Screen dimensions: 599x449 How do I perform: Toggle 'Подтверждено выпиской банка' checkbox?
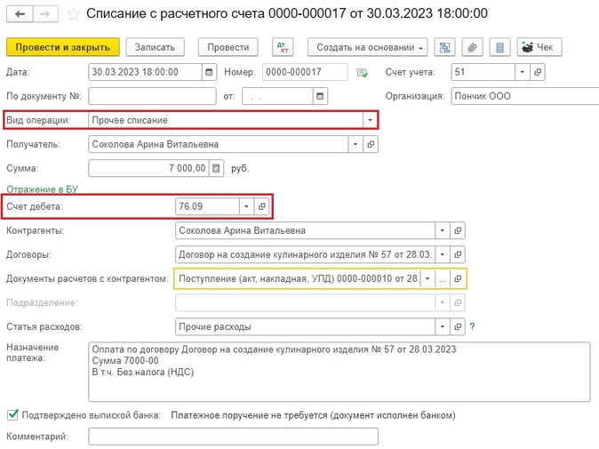click(x=12, y=414)
